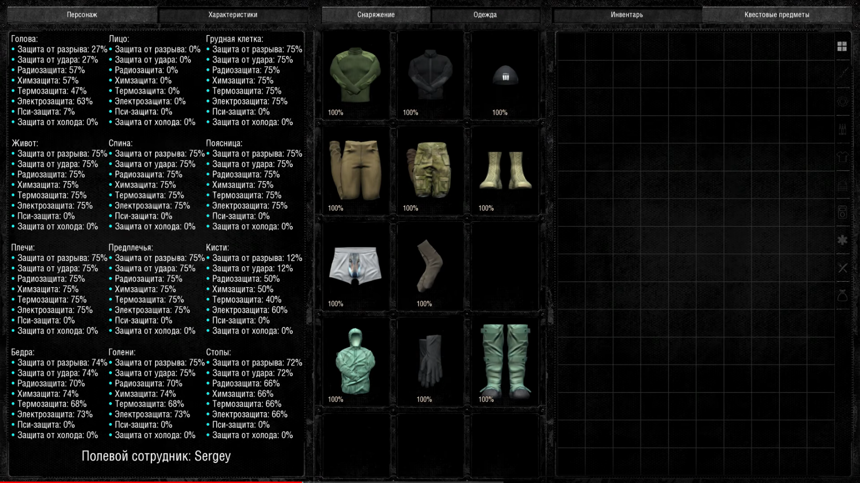Image resolution: width=860 pixels, height=483 pixels.
Task: Click the 'Живот:' section heading
Action: tap(25, 143)
